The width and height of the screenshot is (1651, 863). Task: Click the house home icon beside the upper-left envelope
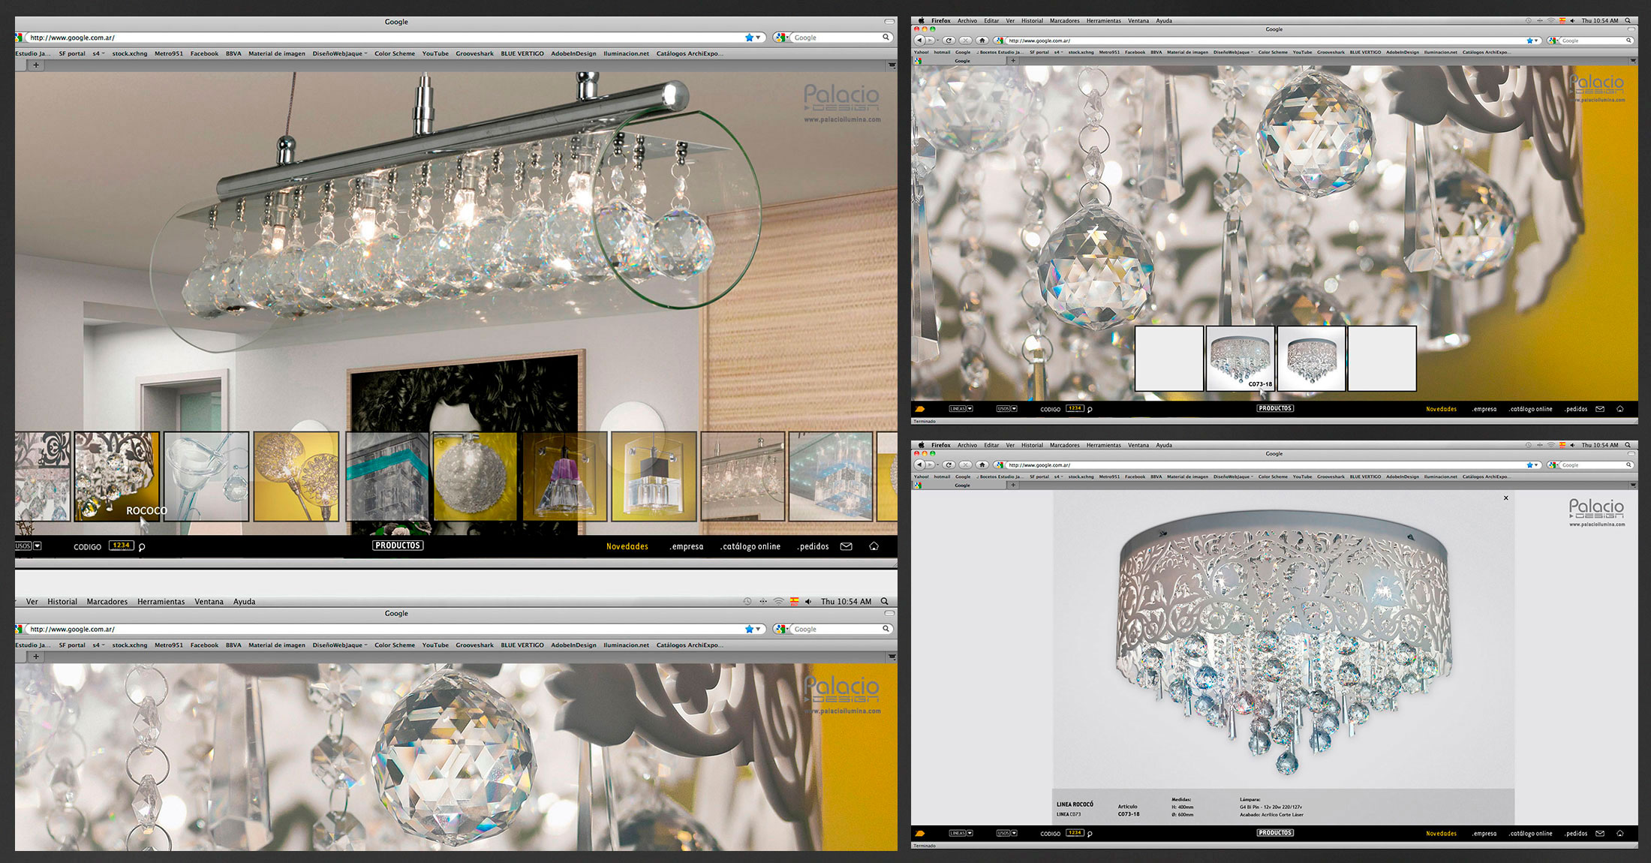tap(874, 546)
